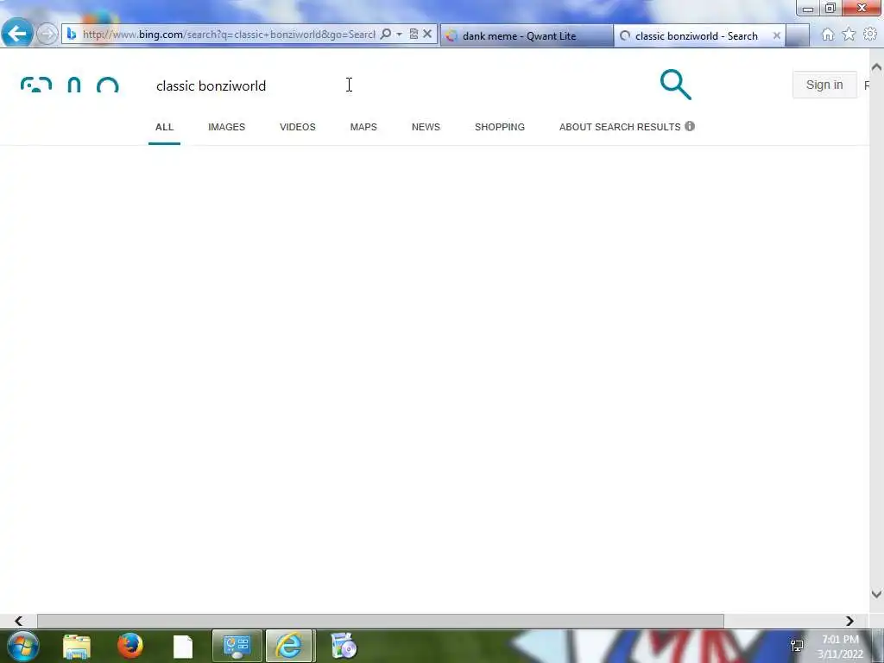Screen dimensions: 884x663
Task: Minimize the Internet Explorer window
Action: point(808,9)
